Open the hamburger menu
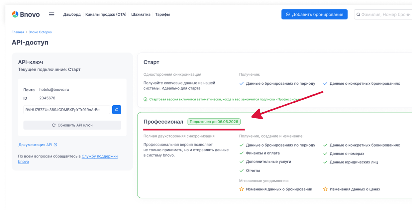 coord(51,14)
